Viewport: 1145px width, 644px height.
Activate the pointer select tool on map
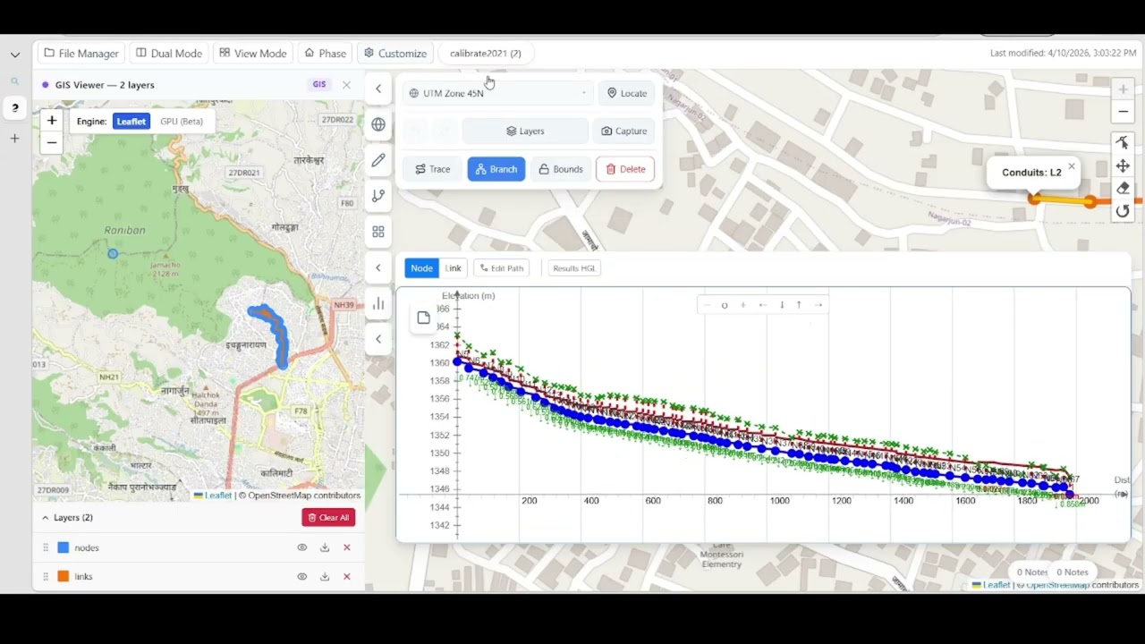(1123, 143)
